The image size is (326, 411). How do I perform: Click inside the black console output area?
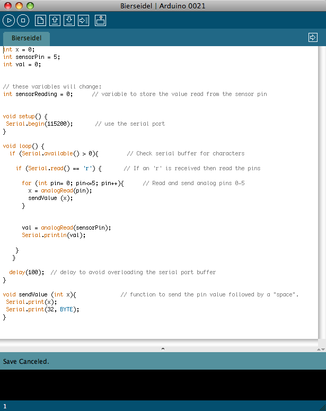point(159,384)
